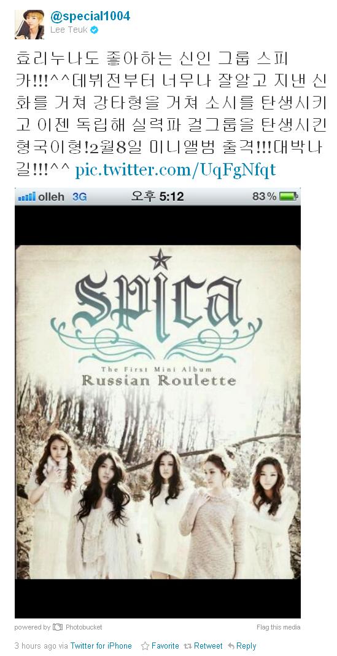Click the Retweet arrows icon

[x=188, y=646]
